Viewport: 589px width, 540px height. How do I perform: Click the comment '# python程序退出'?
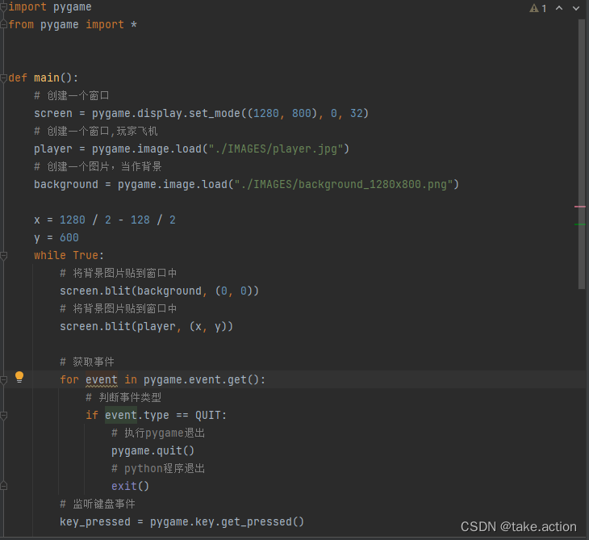click(158, 468)
